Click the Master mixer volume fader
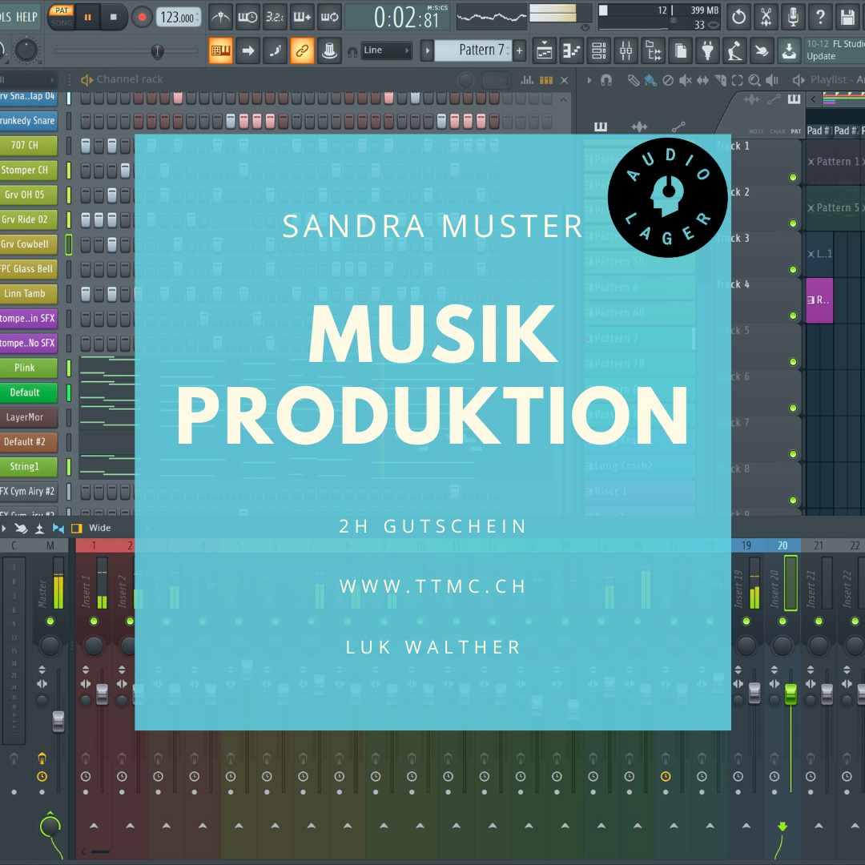 click(x=58, y=721)
